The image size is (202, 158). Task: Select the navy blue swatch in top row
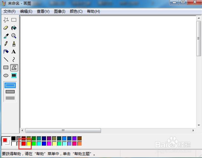[44, 138]
